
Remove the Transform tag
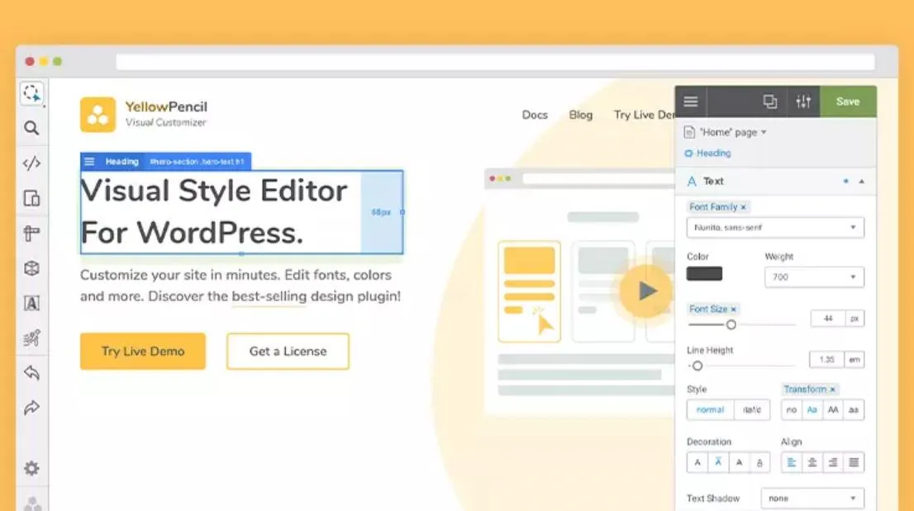[832, 390]
